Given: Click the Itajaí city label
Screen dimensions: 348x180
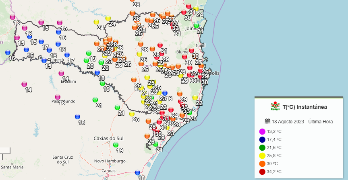Looking at the screenshot, I should pyautogui.click(x=201, y=46).
